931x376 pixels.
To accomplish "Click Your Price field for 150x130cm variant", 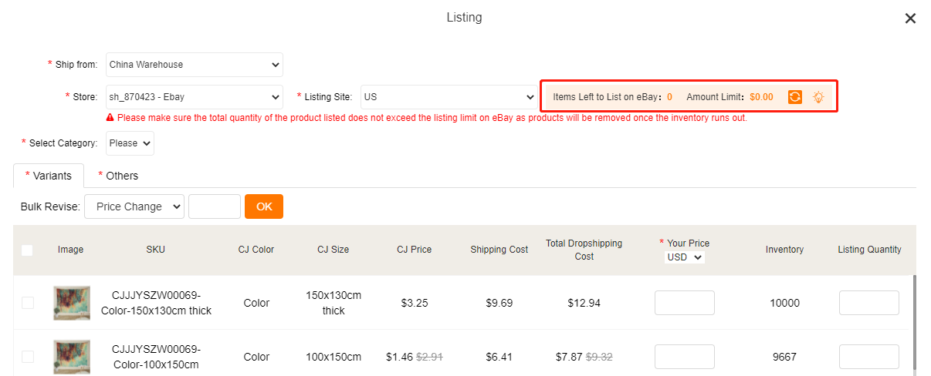I will 684,303.
